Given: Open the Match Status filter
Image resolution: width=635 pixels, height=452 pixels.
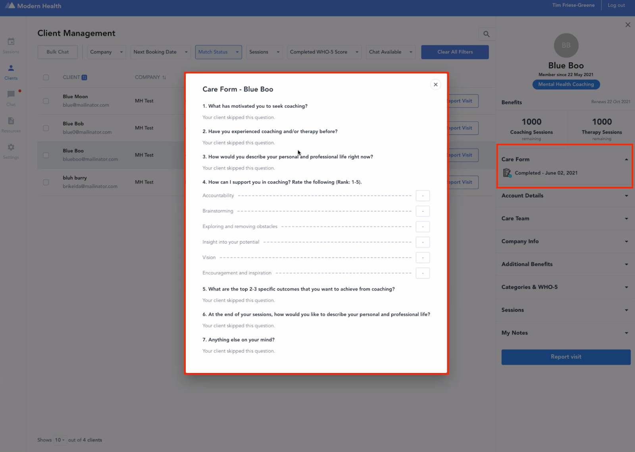Looking at the screenshot, I should pyautogui.click(x=218, y=52).
